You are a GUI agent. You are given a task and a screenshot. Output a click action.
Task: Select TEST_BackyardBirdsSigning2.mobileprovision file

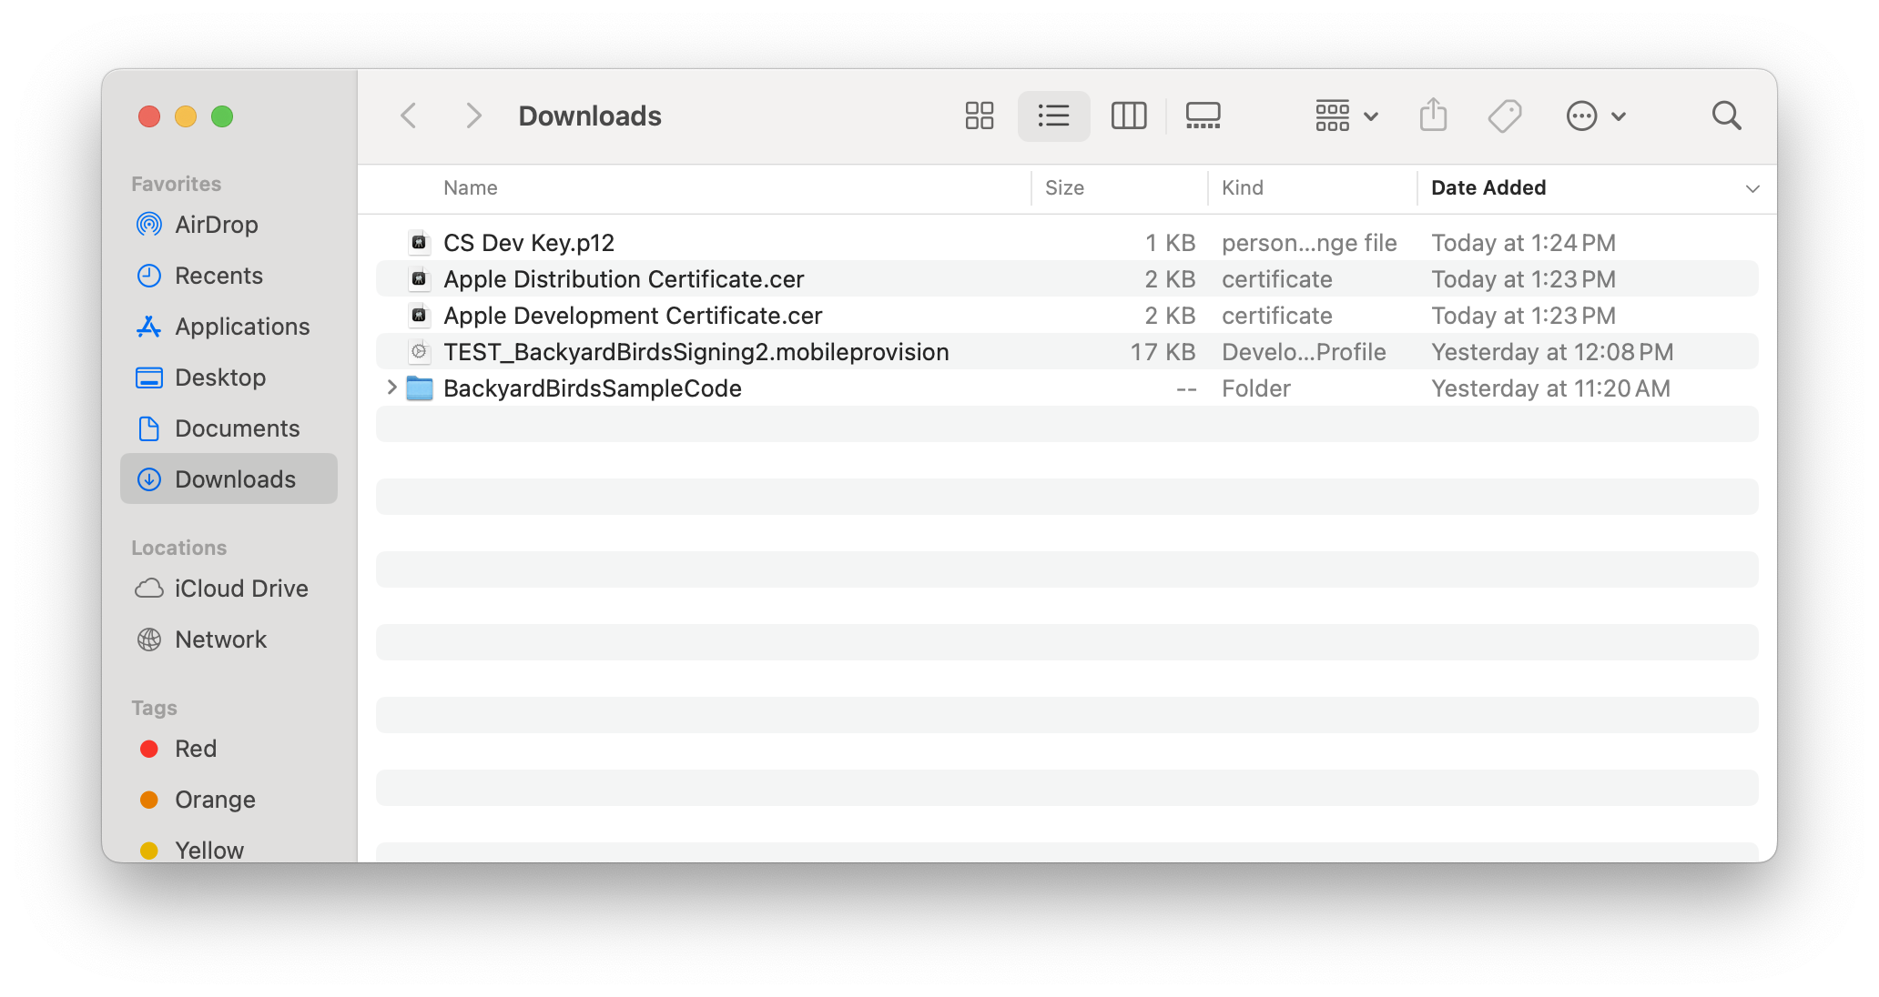tap(696, 352)
